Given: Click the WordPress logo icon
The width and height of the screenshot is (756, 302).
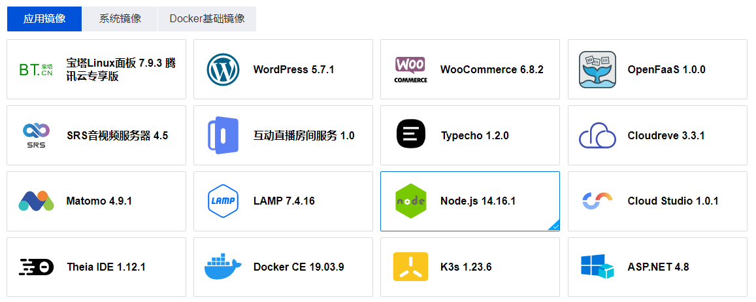Looking at the screenshot, I should coord(223,69).
